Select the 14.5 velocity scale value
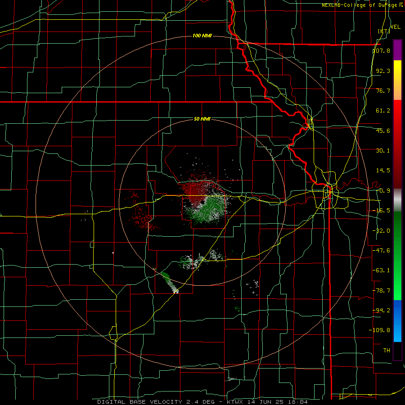 (x=383, y=170)
